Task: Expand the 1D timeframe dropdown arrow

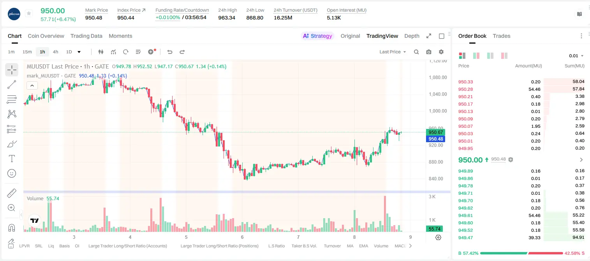Action: (79, 52)
